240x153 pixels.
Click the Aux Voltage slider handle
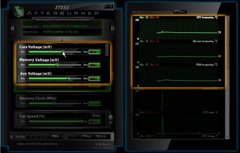tap(69, 78)
